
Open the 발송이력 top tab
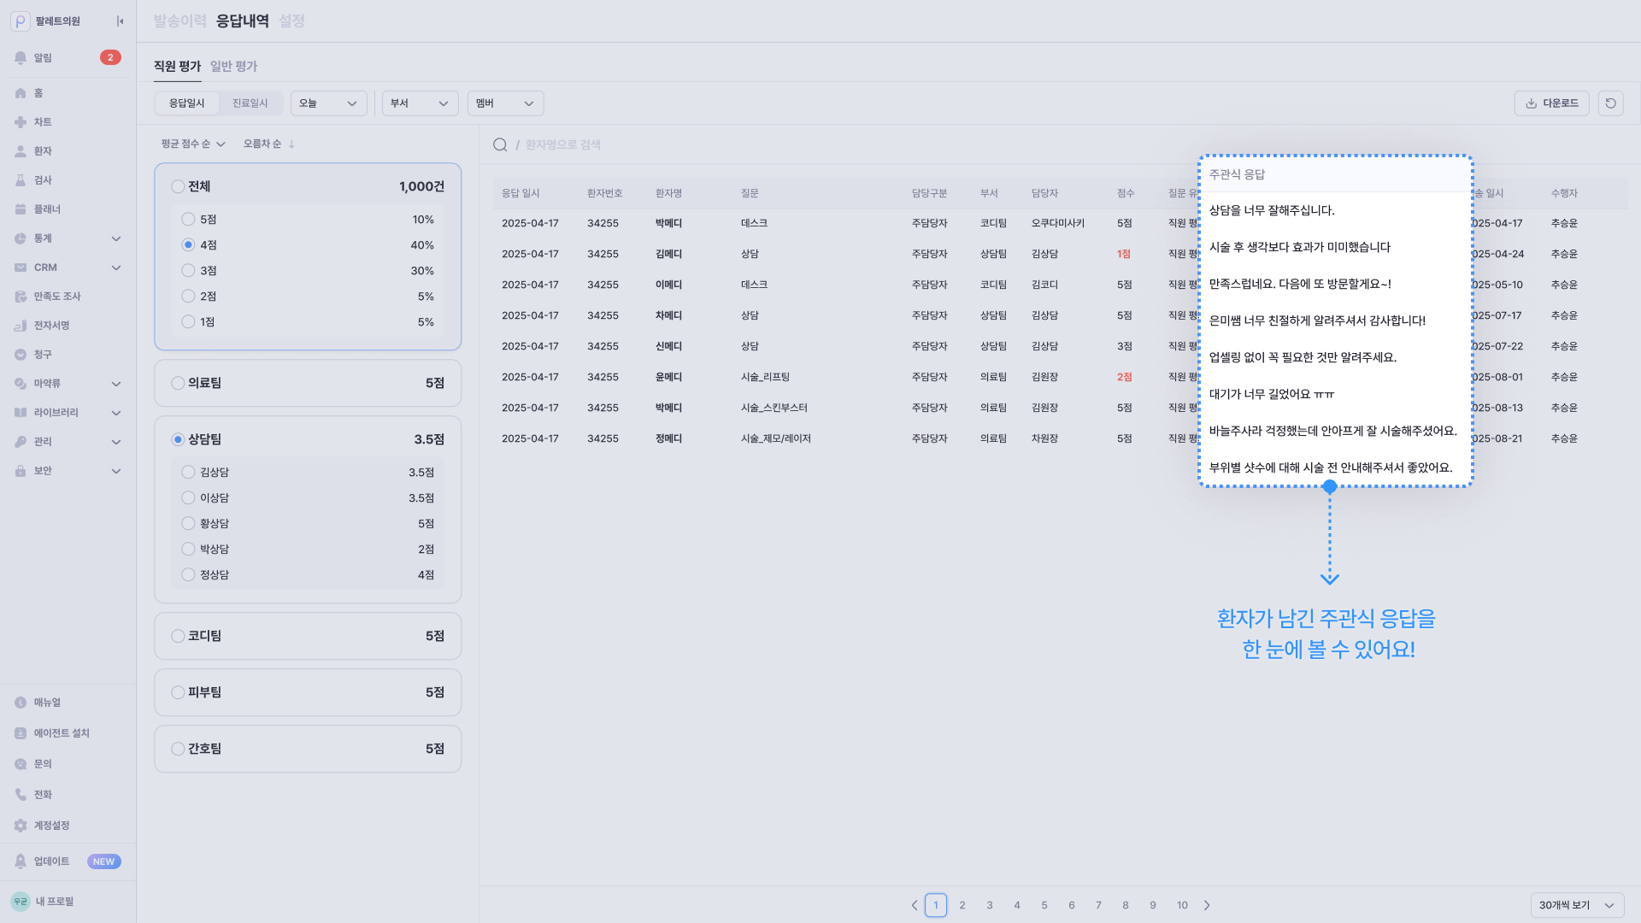179,21
